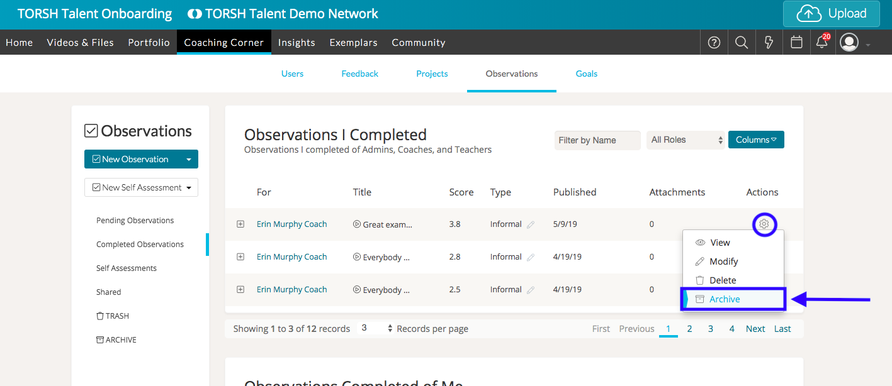Screen dimensions: 892x386
Task: Open New Self Assessment dropdown
Action: coord(141,187)
